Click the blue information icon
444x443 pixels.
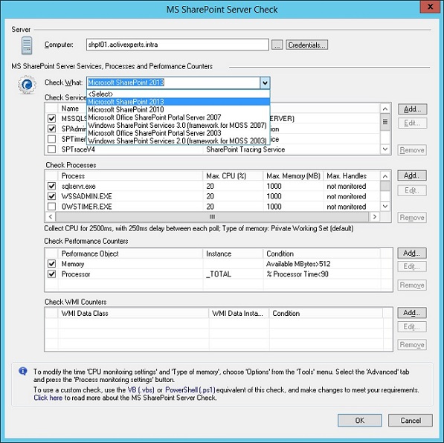pos(22,371)
